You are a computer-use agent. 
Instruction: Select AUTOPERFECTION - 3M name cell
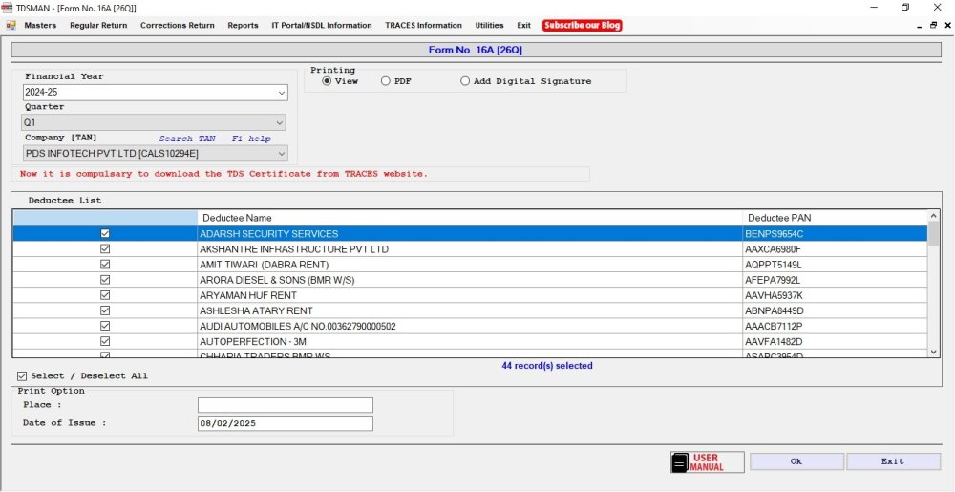(470, 341)
